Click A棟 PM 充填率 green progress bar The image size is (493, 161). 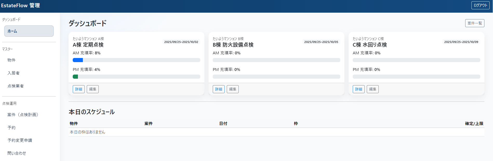(x=75, y=77)
